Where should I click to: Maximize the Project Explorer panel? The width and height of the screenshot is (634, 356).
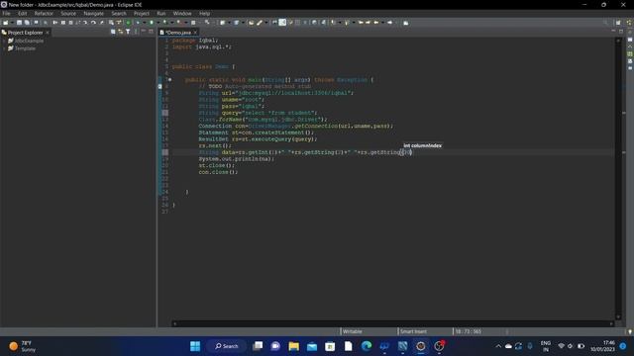[151, 31]
